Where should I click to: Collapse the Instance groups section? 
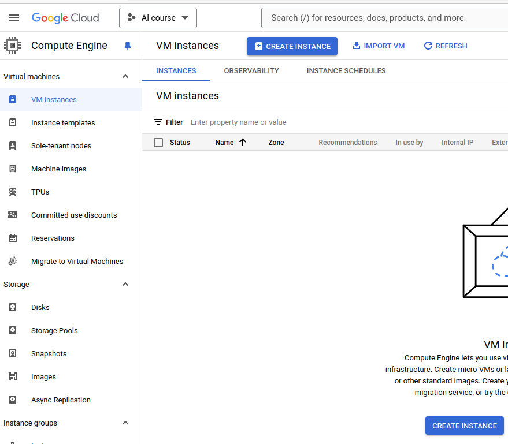point(125,423)
